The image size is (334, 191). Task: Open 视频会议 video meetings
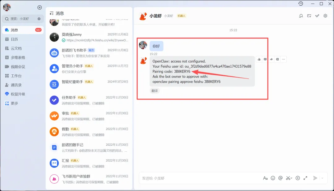pyautogui.click(x=23, y=67)
